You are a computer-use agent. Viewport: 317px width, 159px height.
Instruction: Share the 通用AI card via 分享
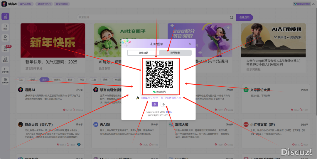[x=79, y=90]
